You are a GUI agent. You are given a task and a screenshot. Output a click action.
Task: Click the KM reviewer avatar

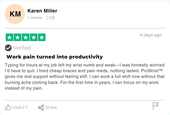(x=15, y=14)
